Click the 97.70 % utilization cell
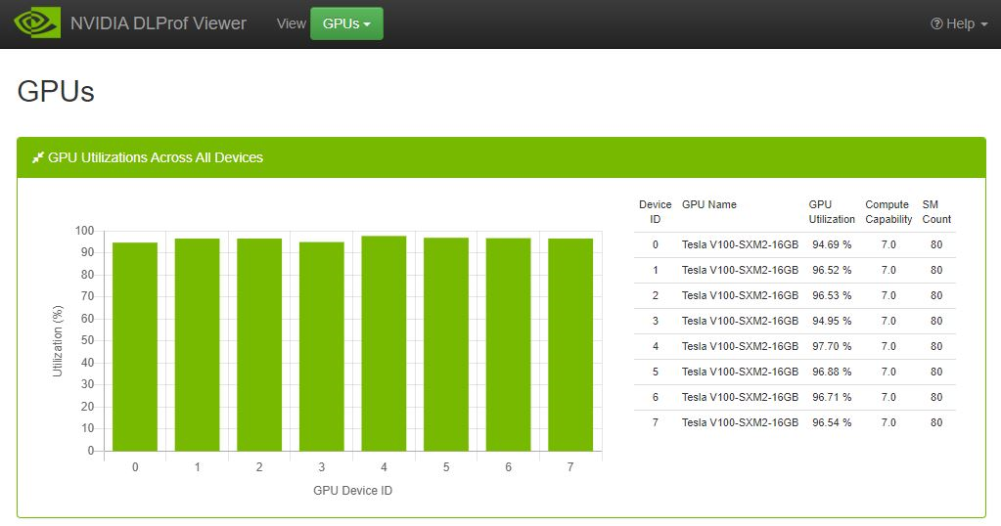This screenshot has height=526, width=1001. pos(832,346)
